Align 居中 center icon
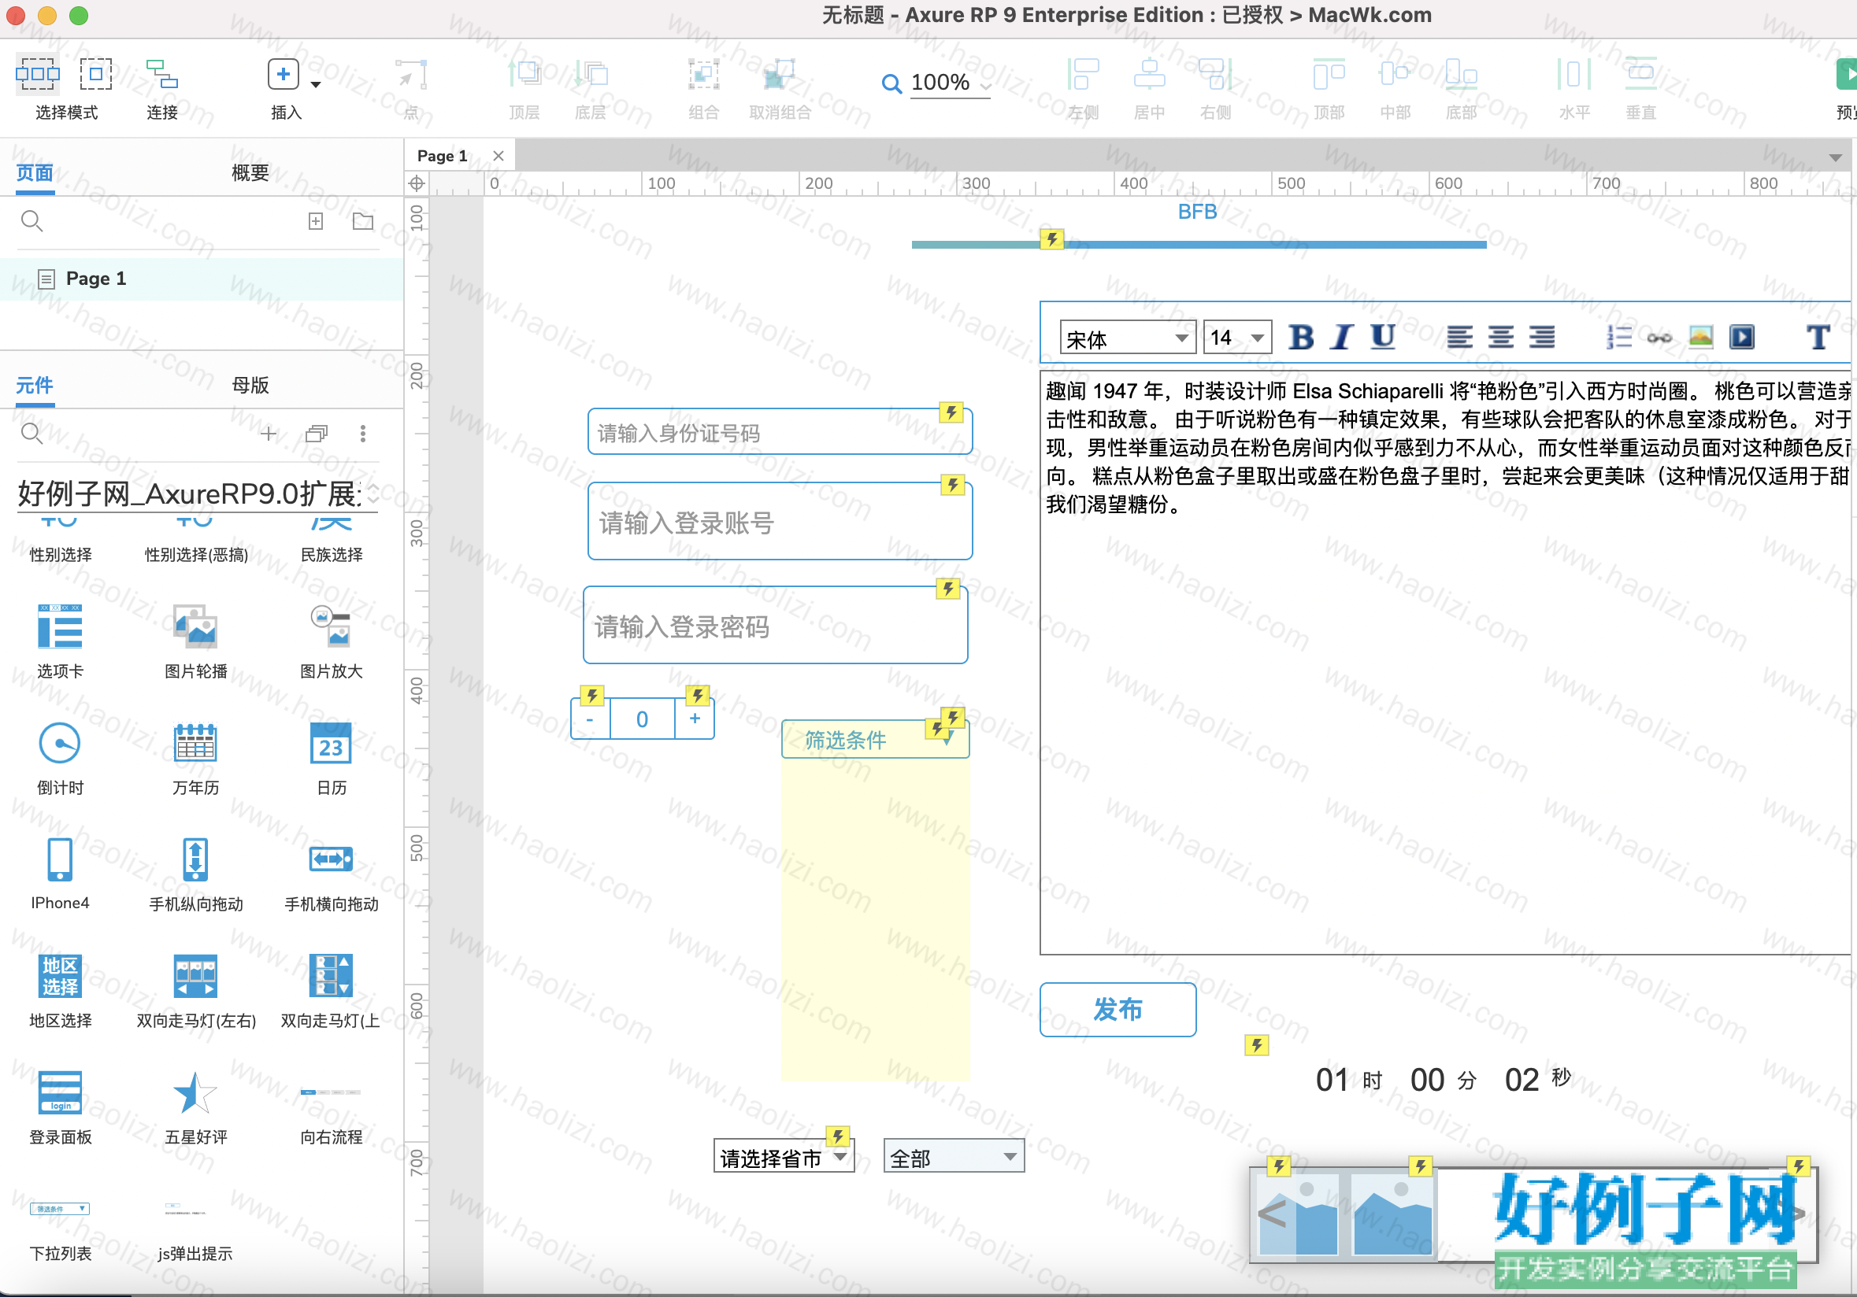1857x1297 pixels. pyautogui.click(x=1149, y=74)
